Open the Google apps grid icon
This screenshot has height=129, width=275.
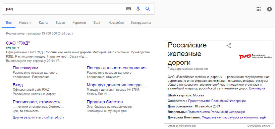pos(259,9)
